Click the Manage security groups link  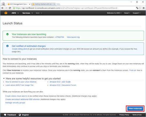coord(15,103)
